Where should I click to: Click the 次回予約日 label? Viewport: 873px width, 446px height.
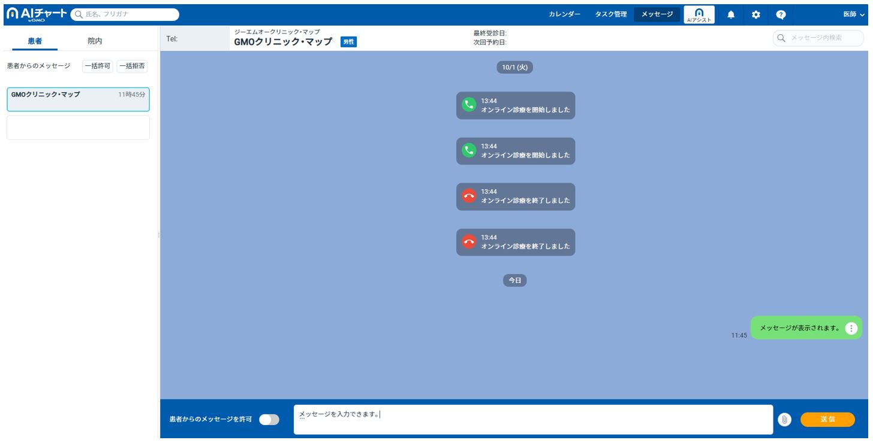point(490,43)
